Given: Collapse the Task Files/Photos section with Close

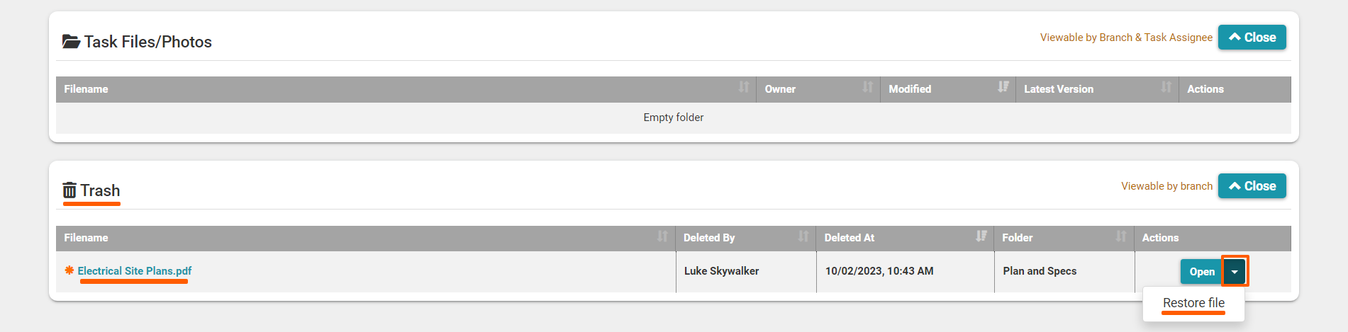Looking at the screenshot, I should [x=1252, y=38].
